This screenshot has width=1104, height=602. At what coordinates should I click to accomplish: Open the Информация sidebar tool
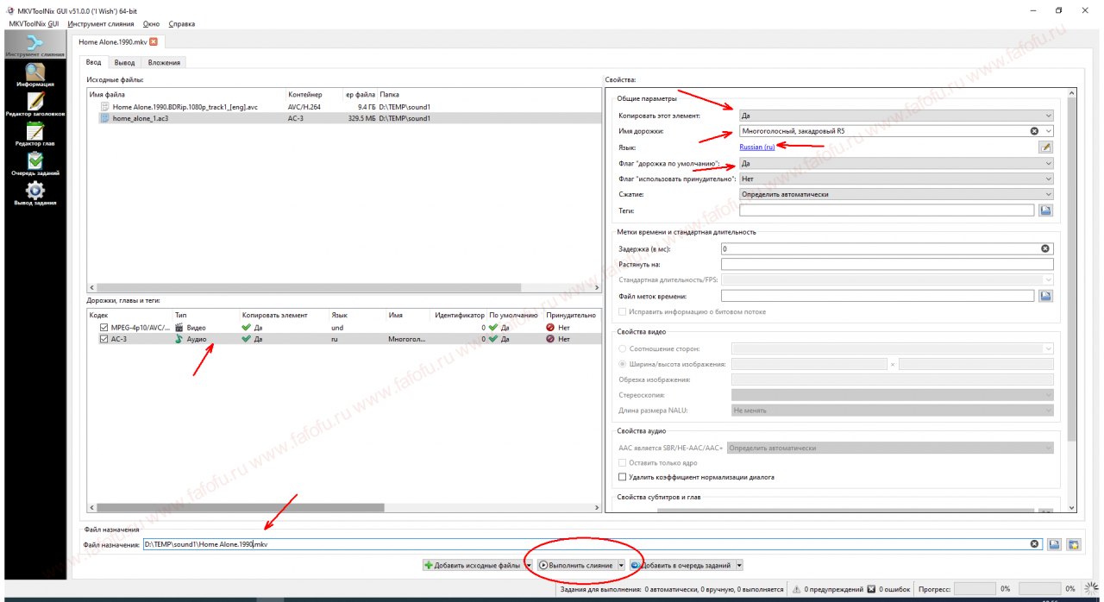34,75
